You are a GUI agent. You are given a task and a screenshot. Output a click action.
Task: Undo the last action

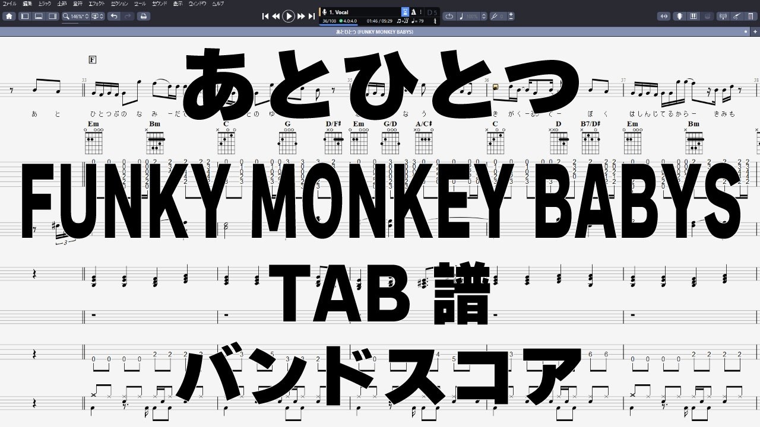click(114, 16)
